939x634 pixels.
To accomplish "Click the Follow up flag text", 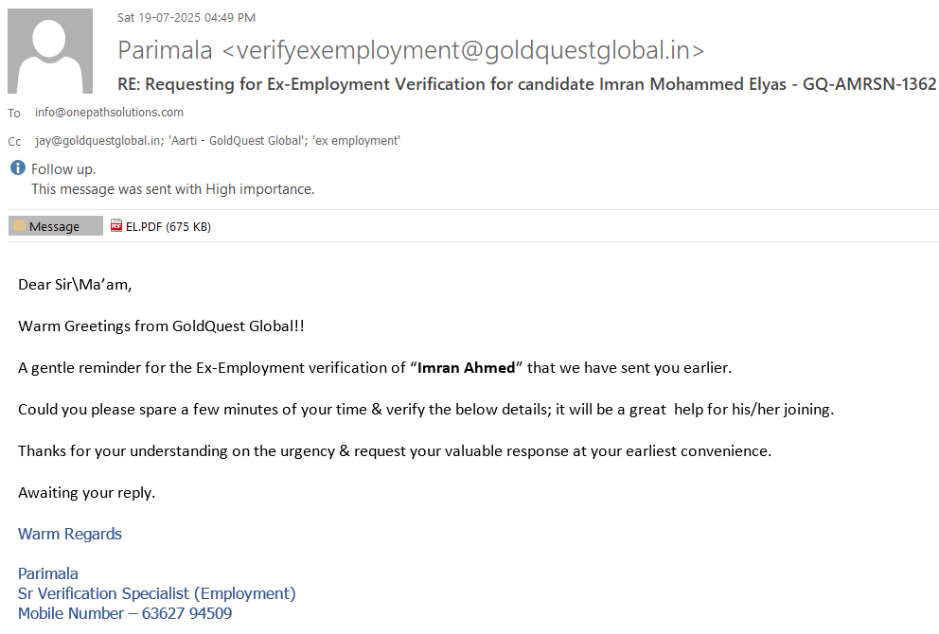I will [x=63, y=169].
